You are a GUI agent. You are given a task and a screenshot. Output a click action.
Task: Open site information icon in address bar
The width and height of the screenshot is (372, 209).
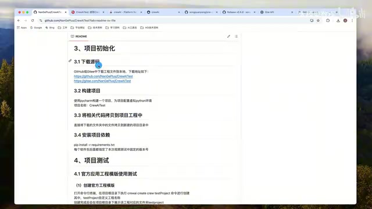(x=41, y=21)
